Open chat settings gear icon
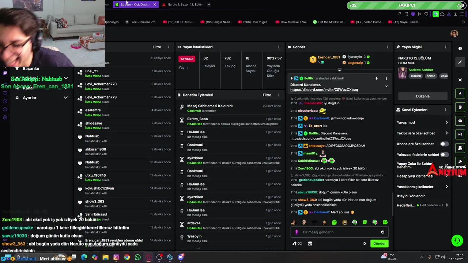 (365, 244)
